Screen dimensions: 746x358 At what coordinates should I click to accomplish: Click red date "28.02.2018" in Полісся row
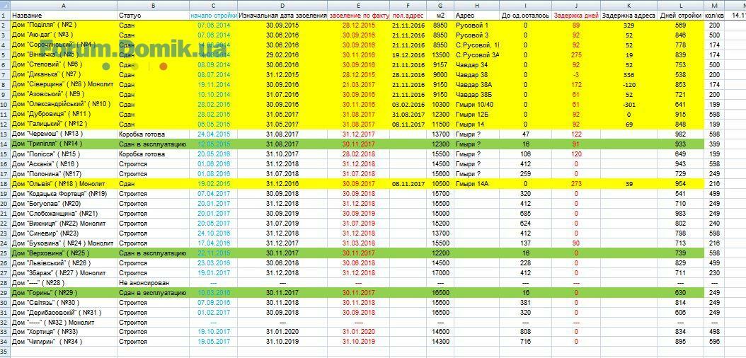point(359,154)
